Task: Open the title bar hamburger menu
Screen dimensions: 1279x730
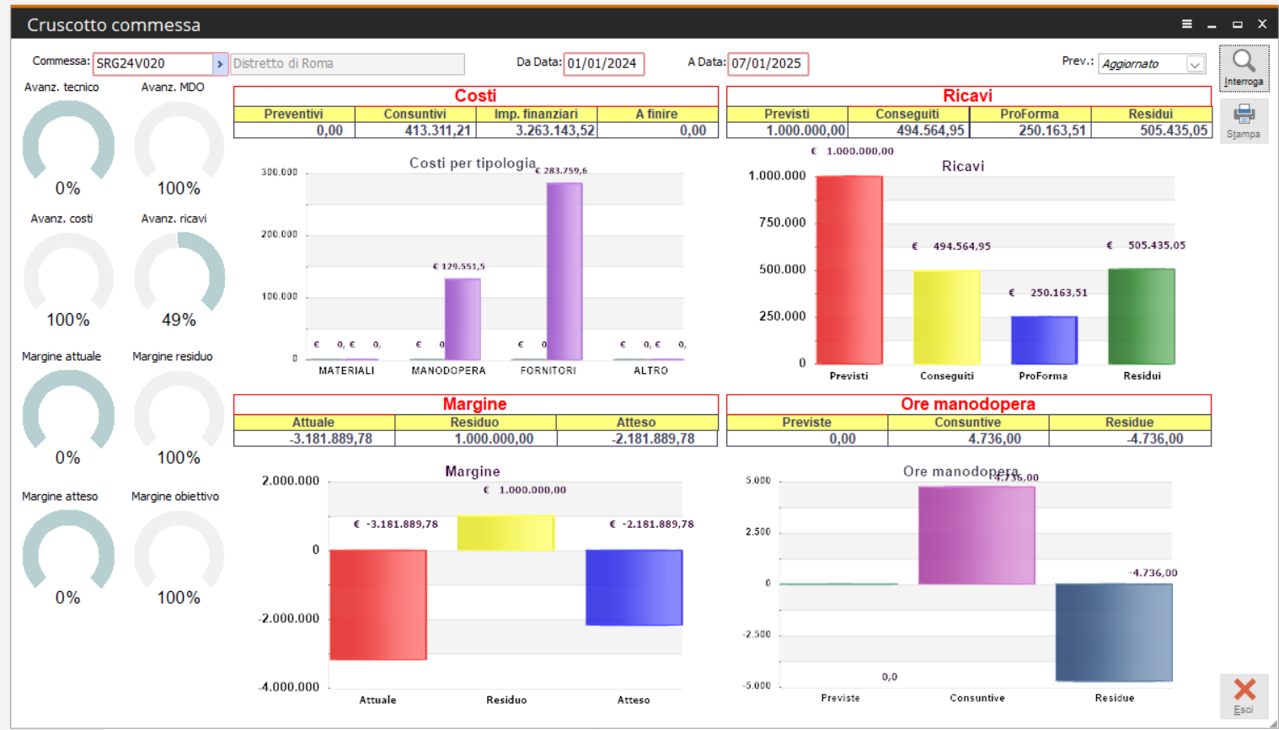Action: point(1186,24)
